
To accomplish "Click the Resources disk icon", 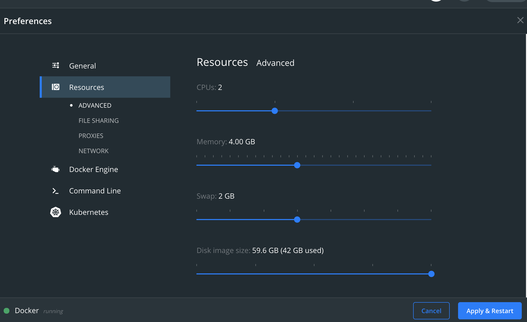I will point(56,87).
